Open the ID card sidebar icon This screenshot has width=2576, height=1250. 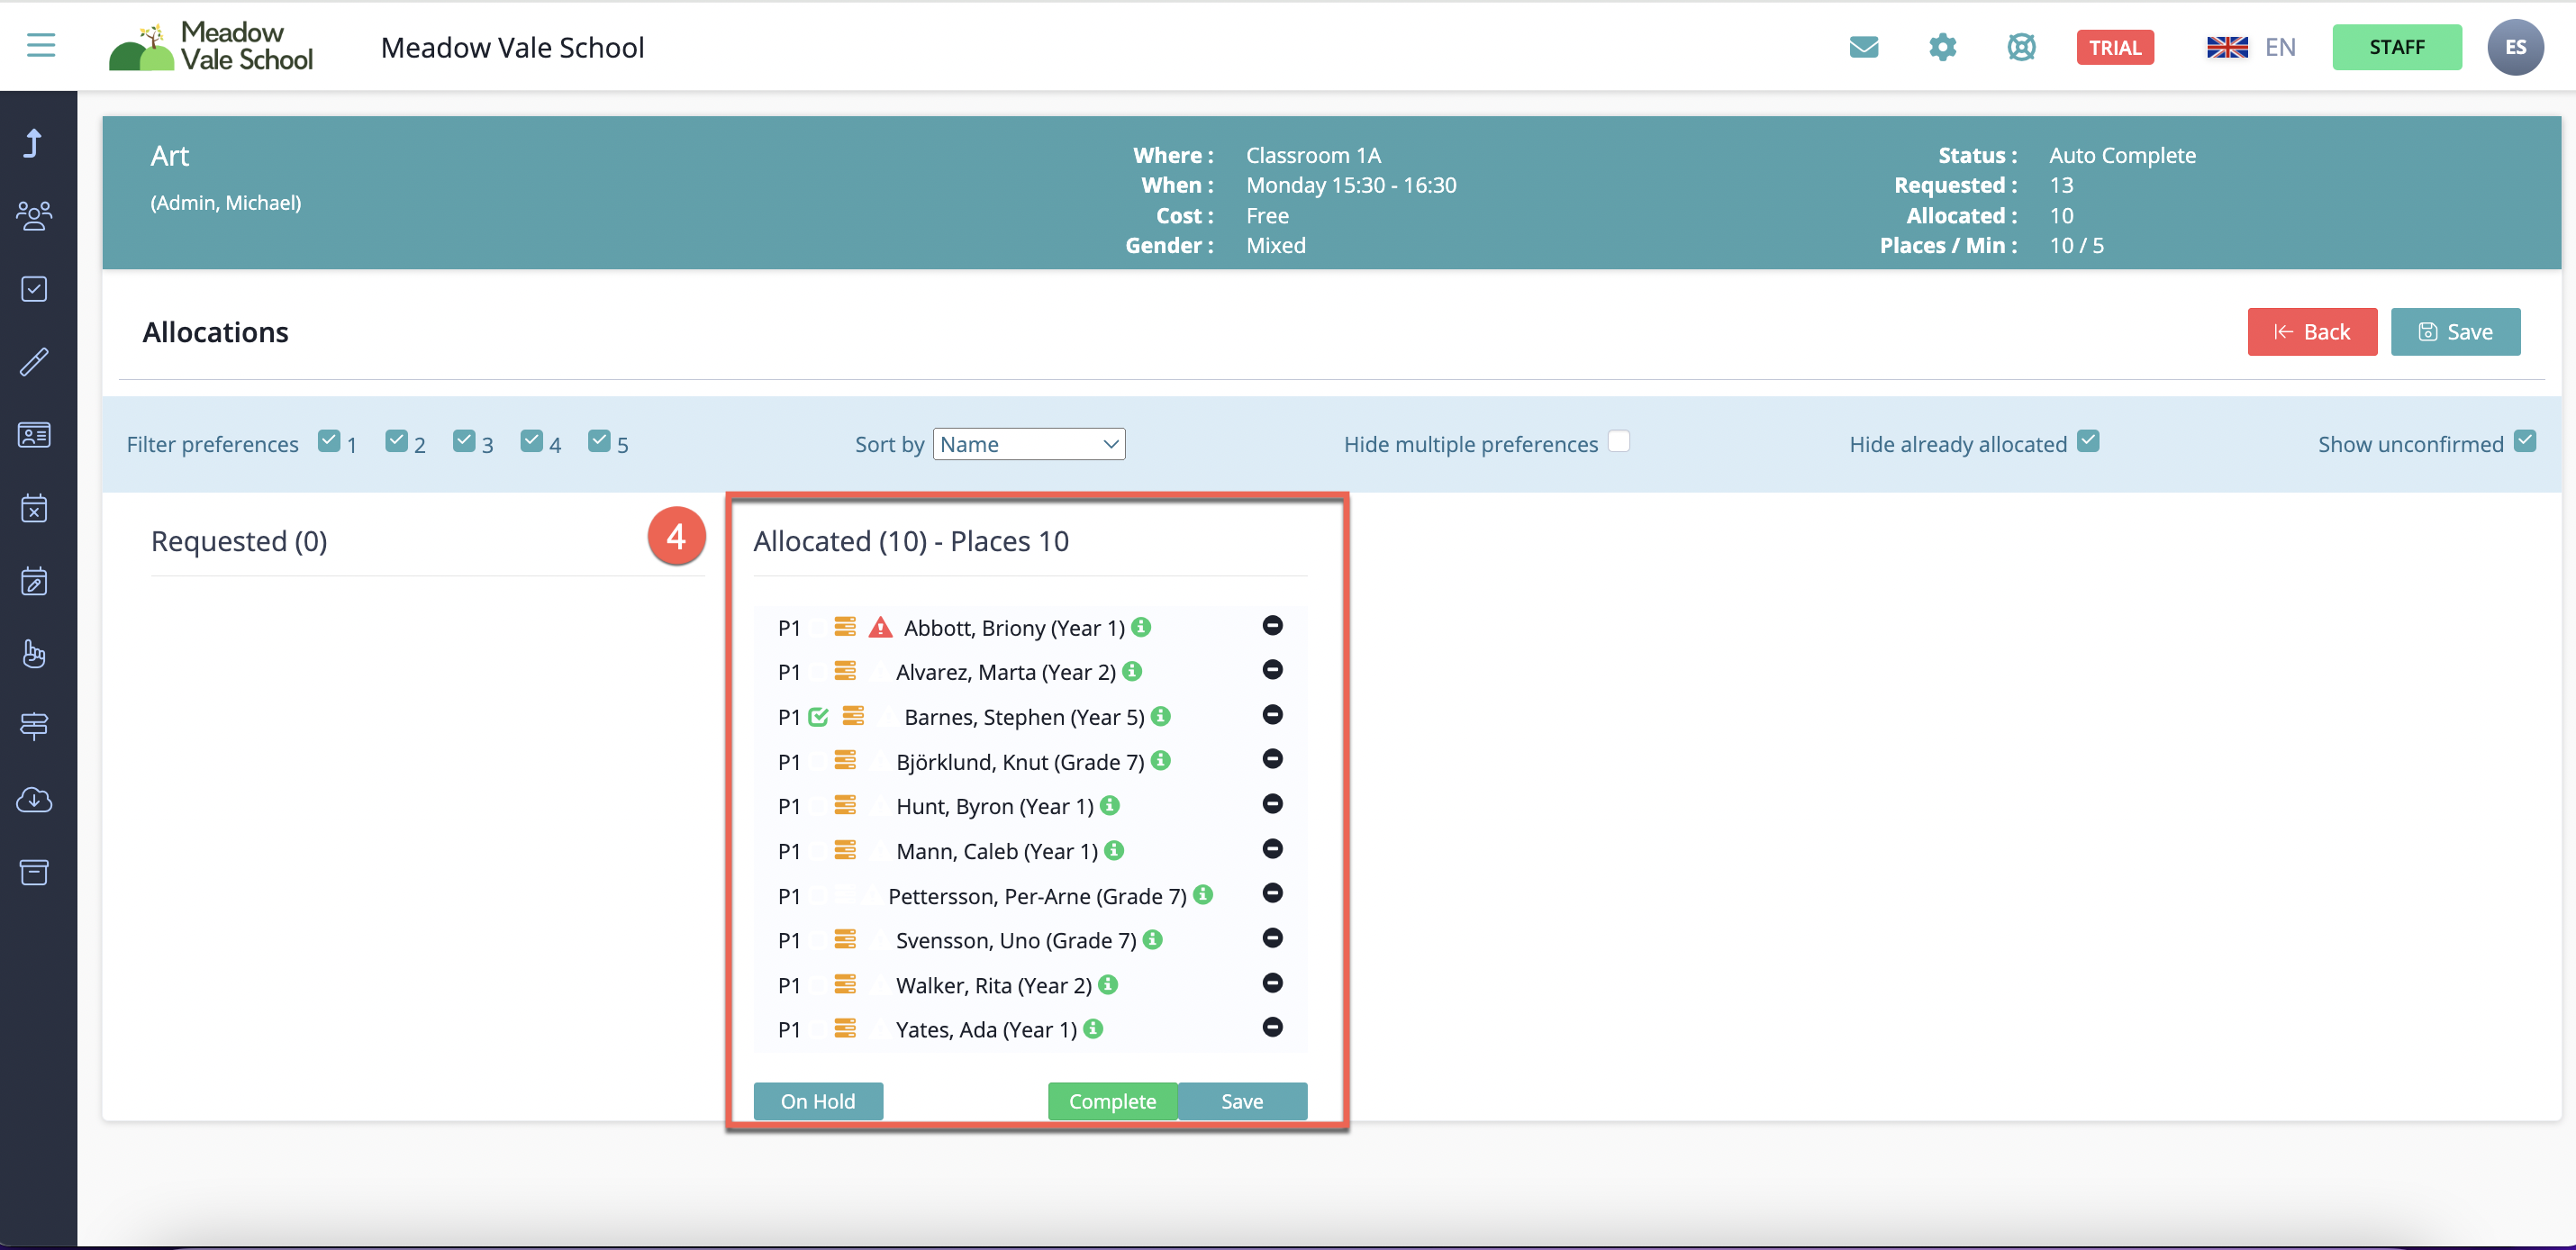(x=34, y=435)
